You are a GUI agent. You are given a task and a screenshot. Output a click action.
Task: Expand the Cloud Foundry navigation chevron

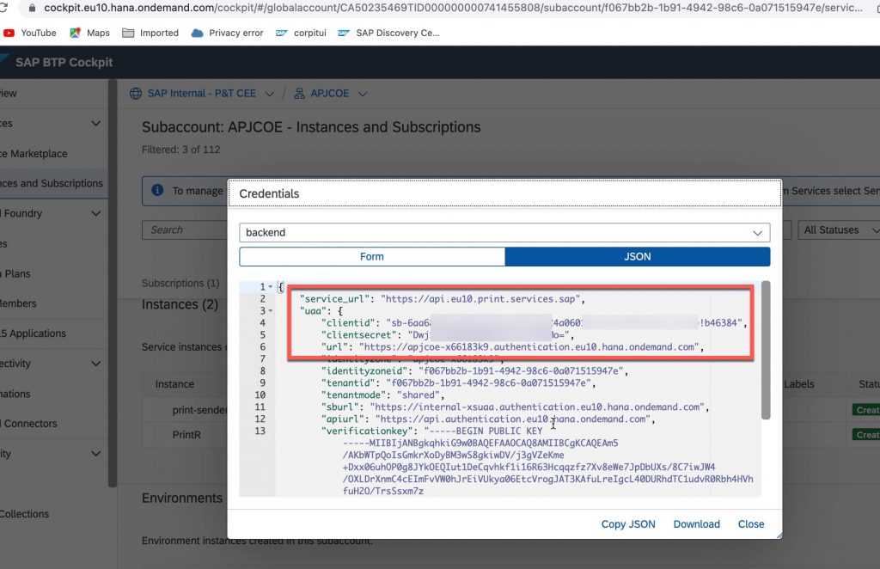click(96, 214)
